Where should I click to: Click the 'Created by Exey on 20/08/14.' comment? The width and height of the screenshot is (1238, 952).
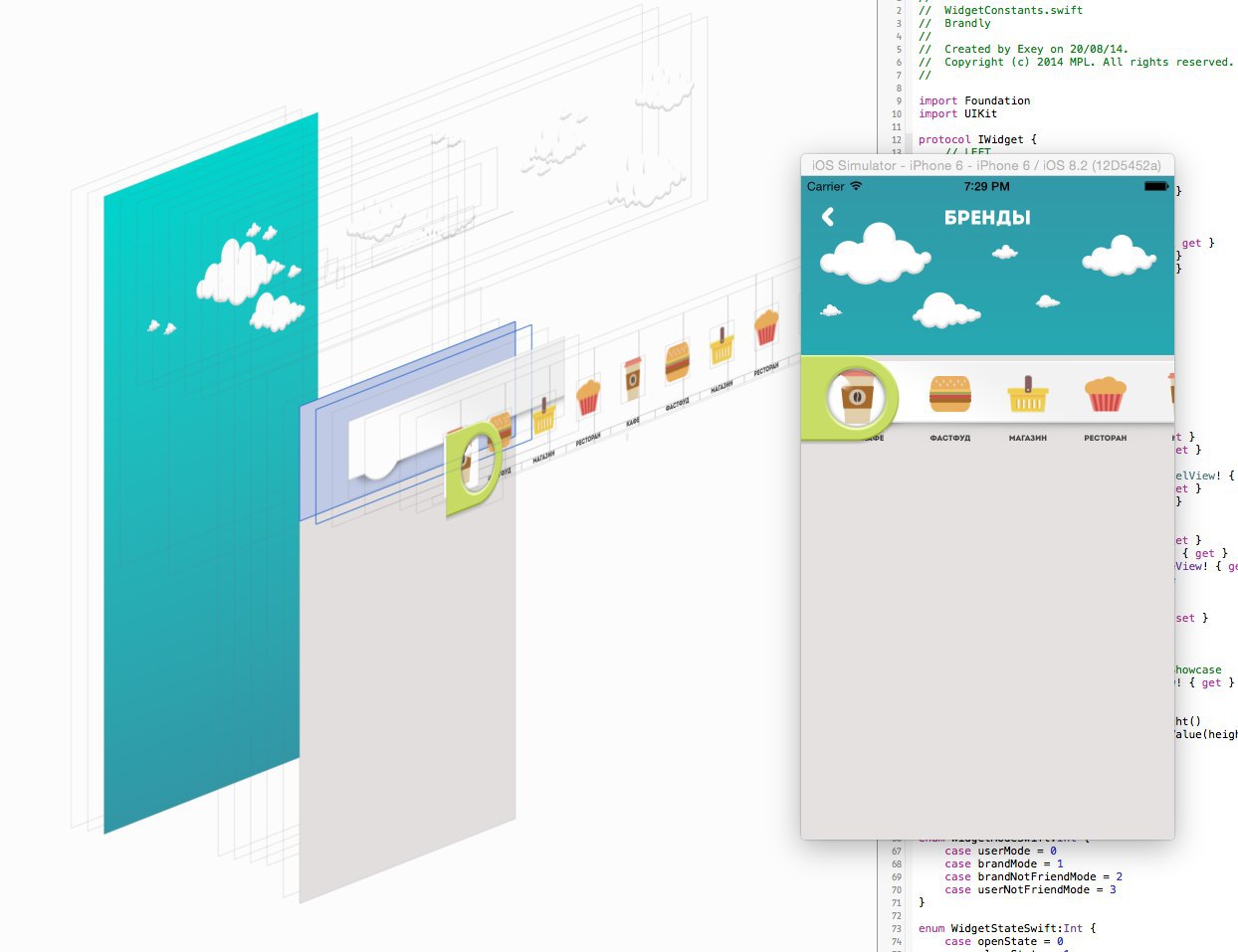1023,49
